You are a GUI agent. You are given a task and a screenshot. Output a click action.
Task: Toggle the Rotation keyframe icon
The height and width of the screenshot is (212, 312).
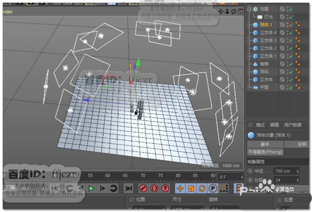click(x=202, y=188)
